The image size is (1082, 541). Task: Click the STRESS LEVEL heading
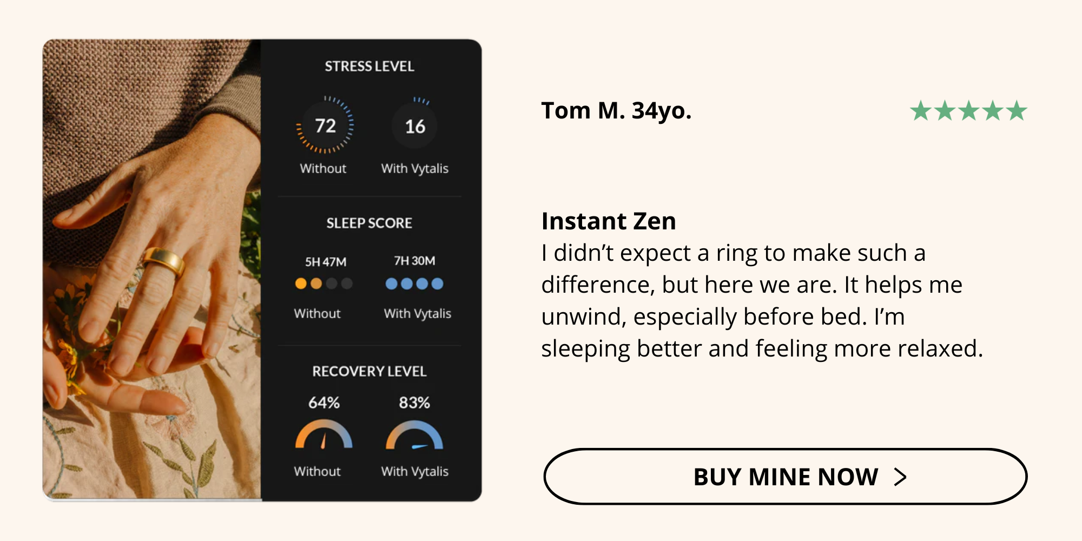pyautogui.click(x=370, y=67)
